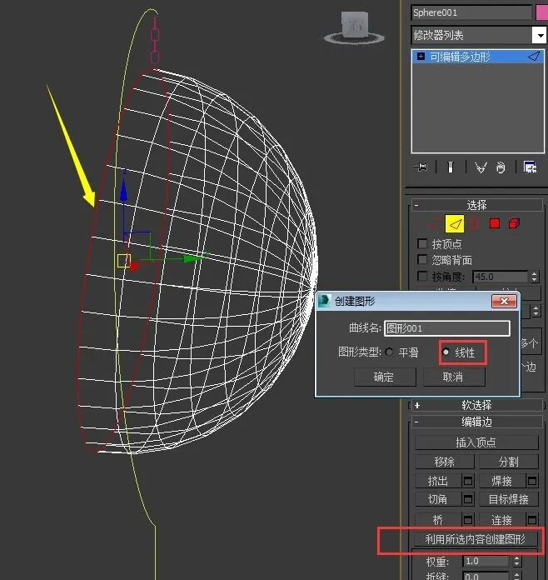Click the 桥 button
548x580 pixels.
[438, 520]
